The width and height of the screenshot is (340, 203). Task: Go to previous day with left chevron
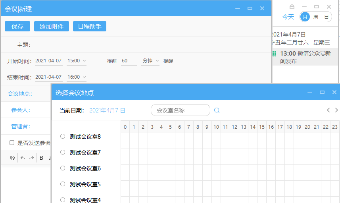tap(328, 110)
